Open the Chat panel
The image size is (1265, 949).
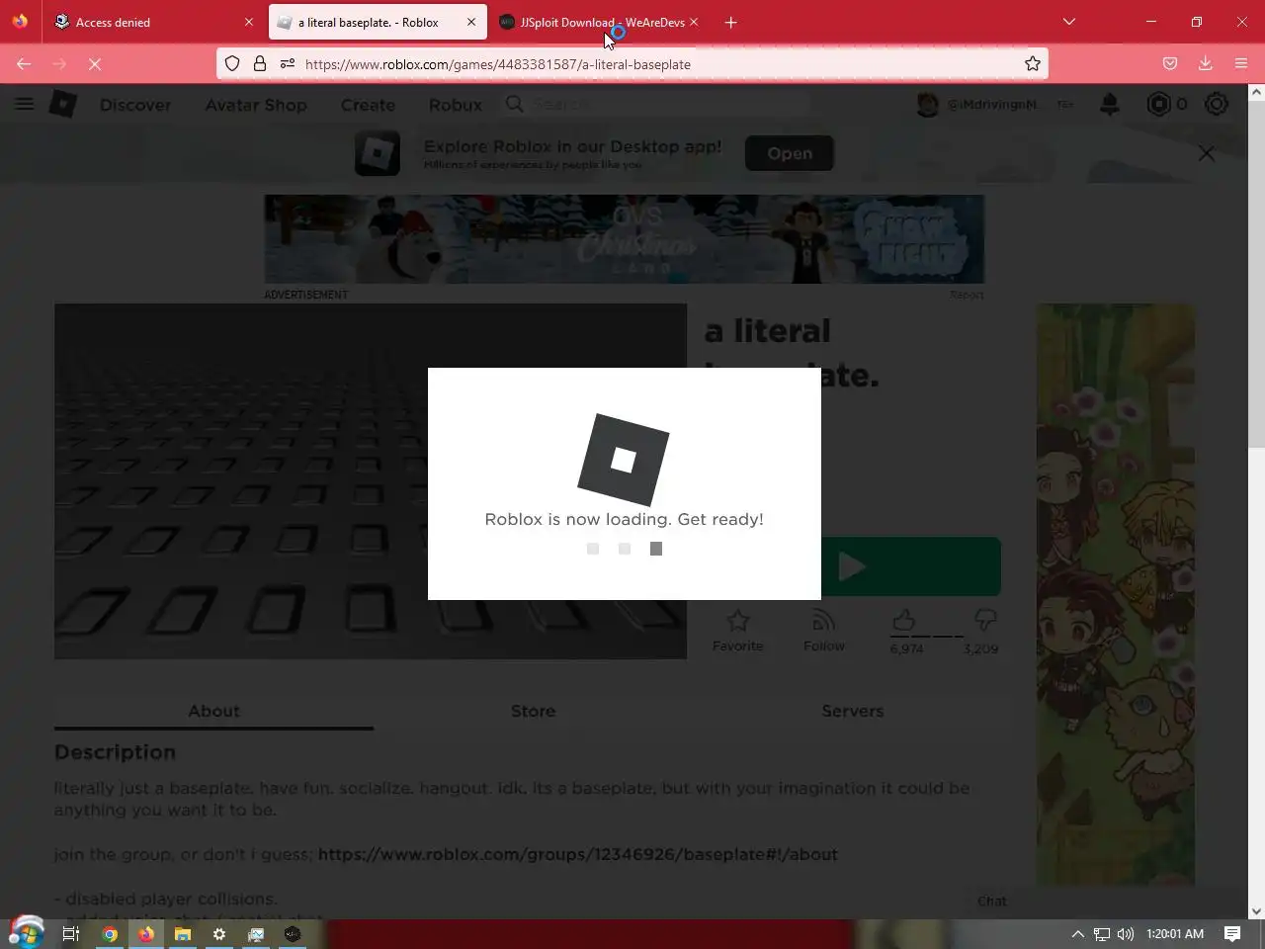(992, 901)
